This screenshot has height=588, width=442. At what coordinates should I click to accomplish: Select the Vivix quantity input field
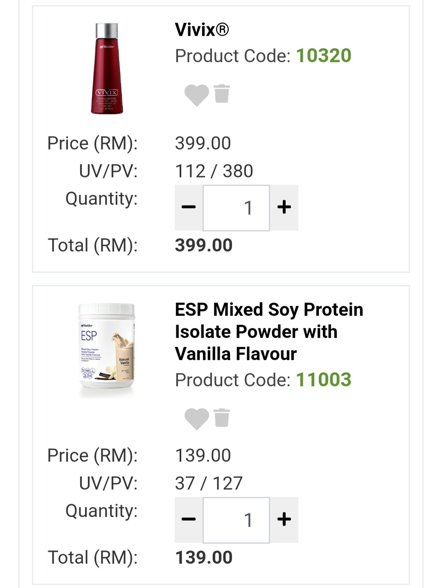pos(236,208)
